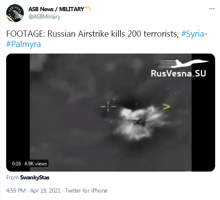220x200 pixels.
Task: Click the Apr 19, 2021 date
Action: point(45,191)
